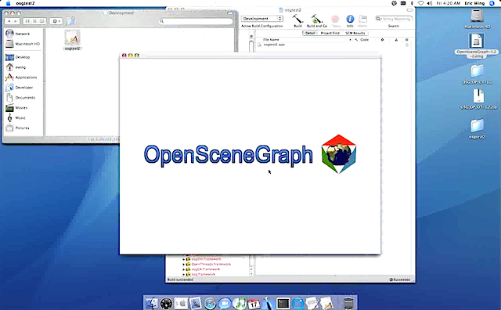The height and width of the screenshot is (310, 501).
Task: Click the Build hammer icon in Xcode toolbar
Action: coord(297,19)
